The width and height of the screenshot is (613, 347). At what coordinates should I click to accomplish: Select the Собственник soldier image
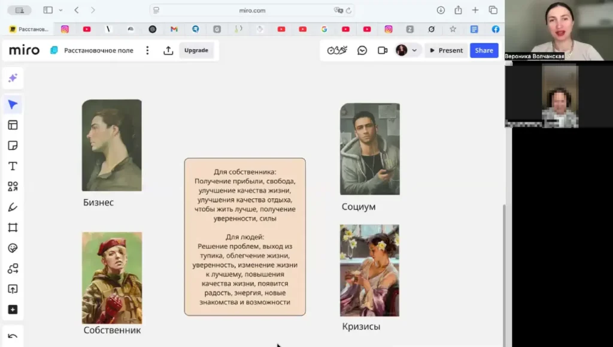tap(112, 277)
